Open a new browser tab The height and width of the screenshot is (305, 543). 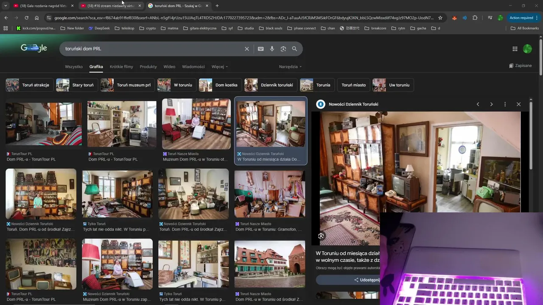point(217,6)
